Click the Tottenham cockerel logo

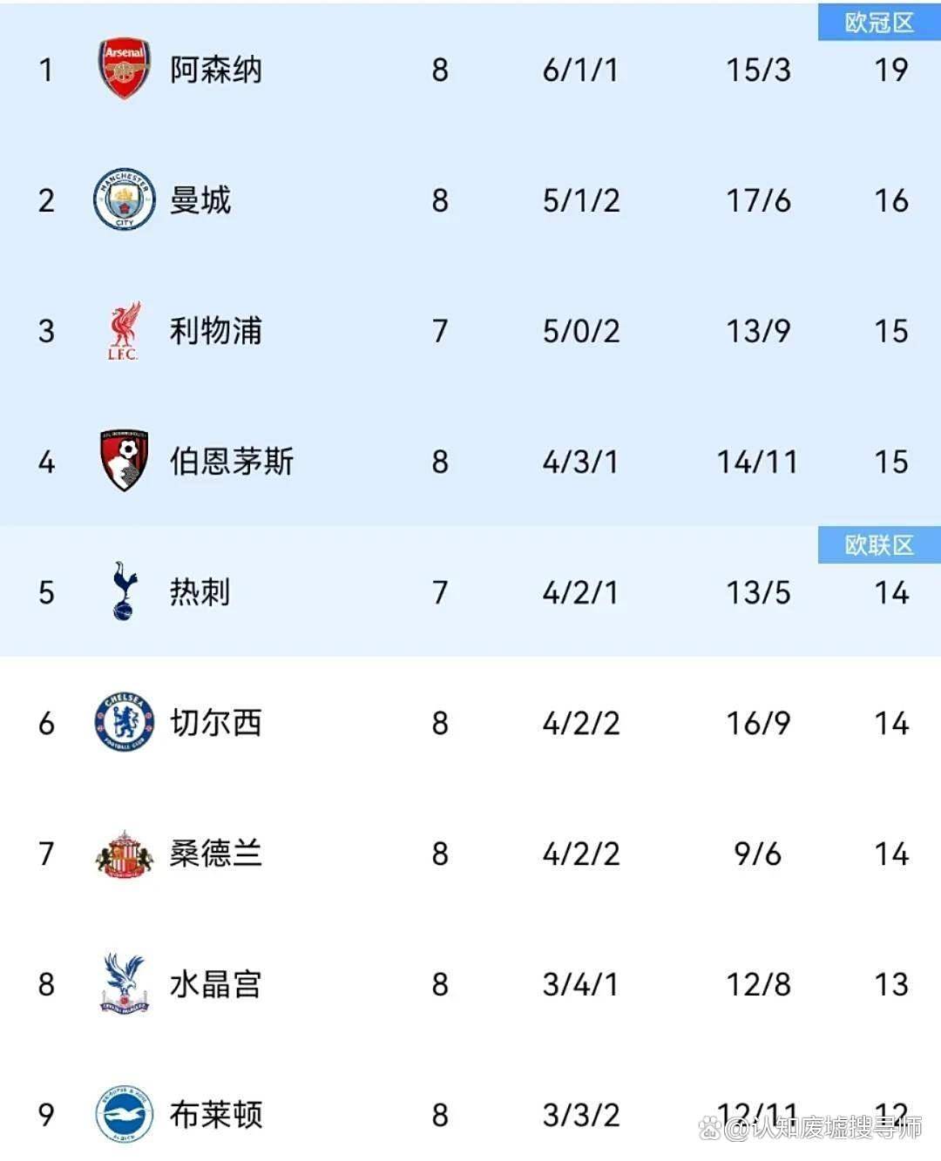pyautogui.click(x=122, y=592)
